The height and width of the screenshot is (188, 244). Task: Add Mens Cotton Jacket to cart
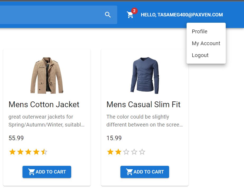coord(47,172)
